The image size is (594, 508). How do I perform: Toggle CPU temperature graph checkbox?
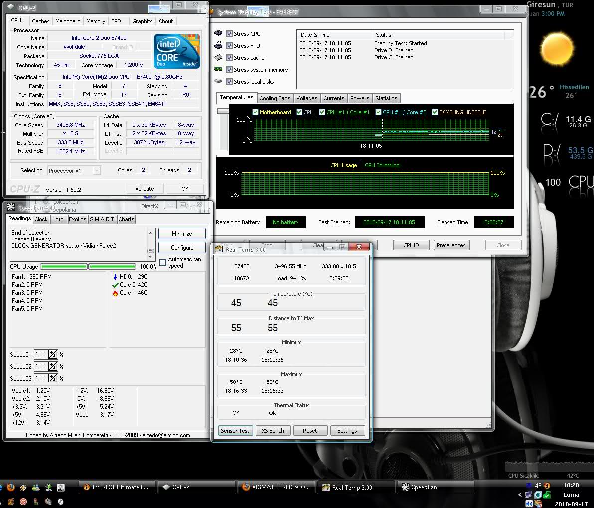[299, 112]
